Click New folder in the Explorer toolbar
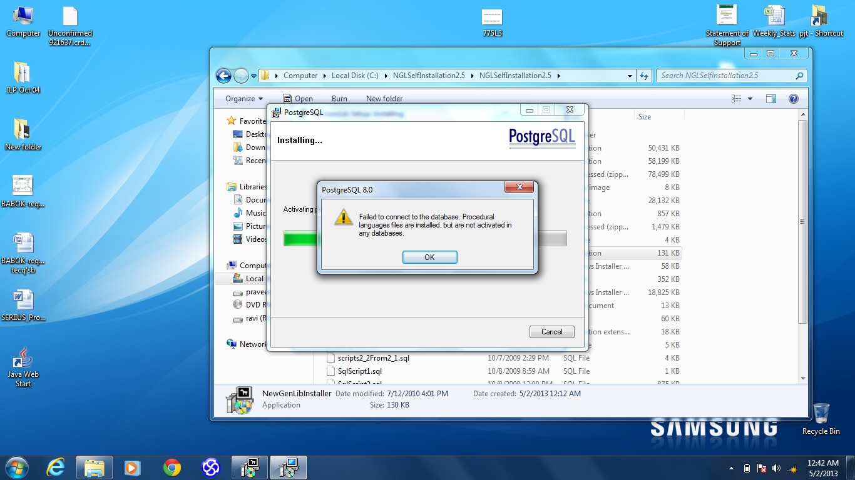Viewport: 855px width, 480px height. 384,99
